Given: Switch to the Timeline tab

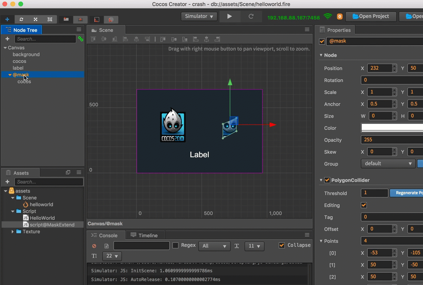Looking at the screenshot, I should click(x=144, y=235).
